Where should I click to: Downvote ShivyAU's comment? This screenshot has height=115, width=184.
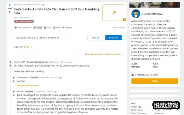coord(14,95)
